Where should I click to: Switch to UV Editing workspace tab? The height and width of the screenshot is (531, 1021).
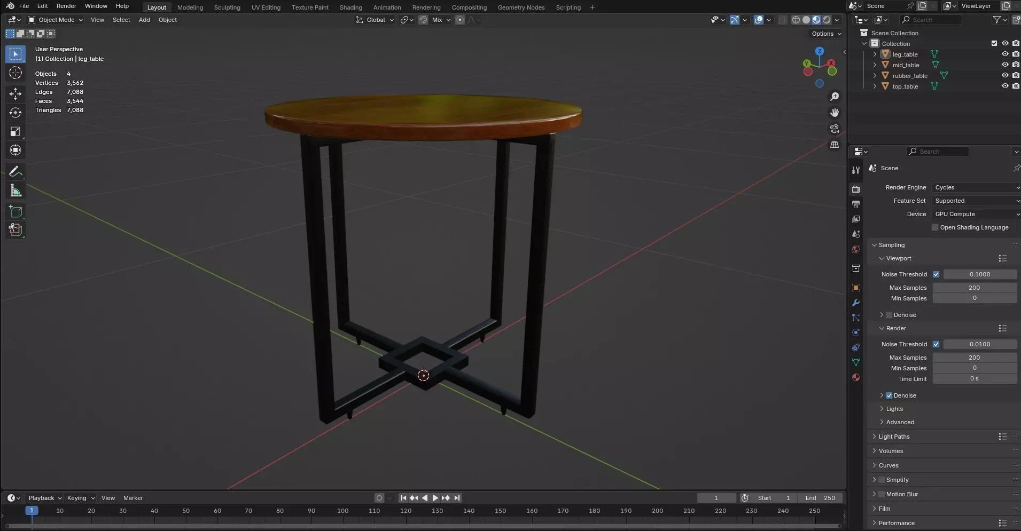[x=266, y=7]
